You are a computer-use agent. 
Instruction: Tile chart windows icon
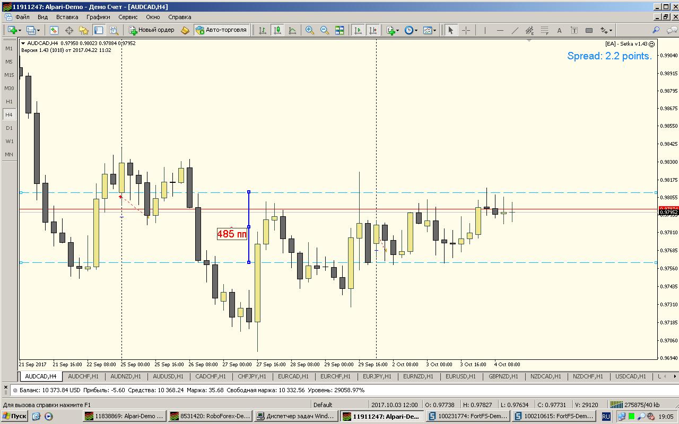339,30
